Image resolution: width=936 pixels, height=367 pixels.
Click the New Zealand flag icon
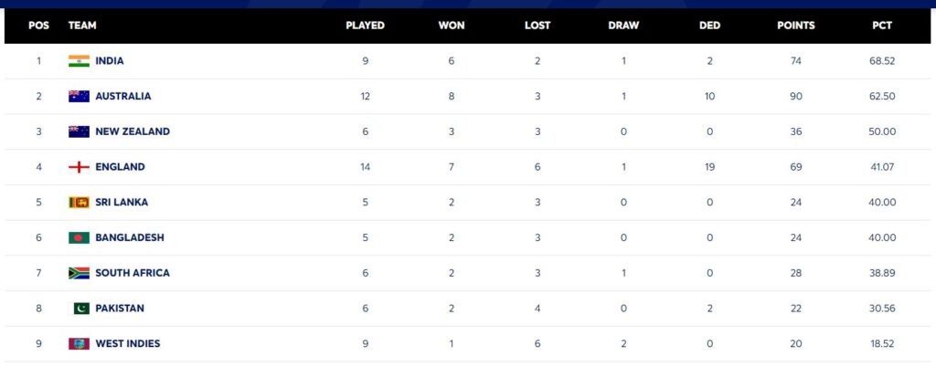pyautogui.click(x=79, y=131)
